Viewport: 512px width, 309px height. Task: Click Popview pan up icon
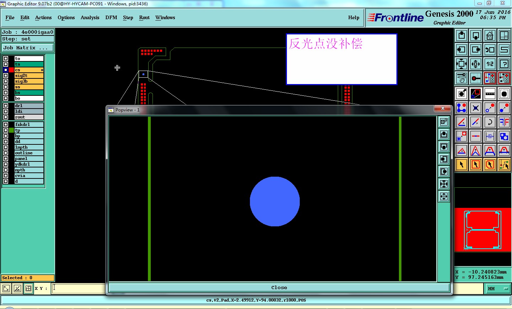444,134
